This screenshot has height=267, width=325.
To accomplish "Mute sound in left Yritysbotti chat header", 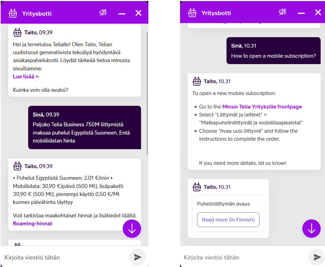I will click(x=103, y=13).
